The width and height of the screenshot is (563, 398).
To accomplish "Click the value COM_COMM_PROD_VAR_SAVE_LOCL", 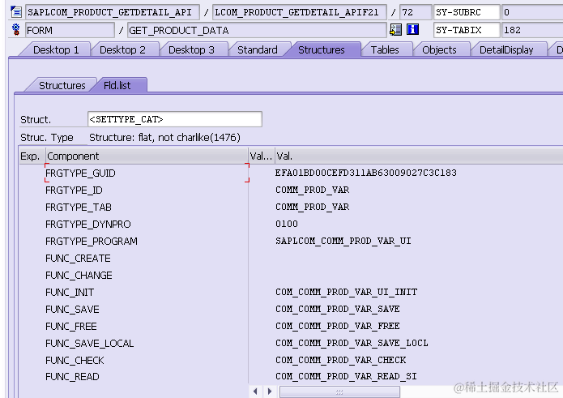I will (x=352, y=343).
